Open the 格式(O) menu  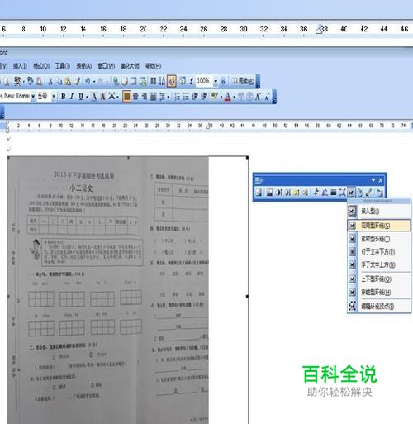41,66
